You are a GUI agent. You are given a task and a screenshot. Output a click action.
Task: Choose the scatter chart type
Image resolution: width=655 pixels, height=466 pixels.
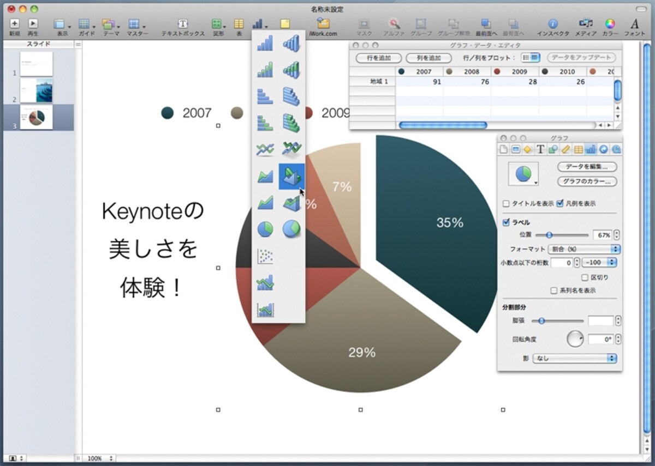point(265,256)
